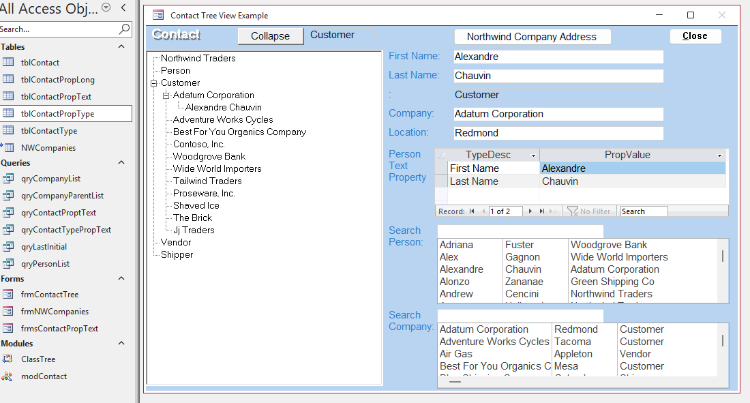750x403 pixels.
Task: Select the Jj Traders tree node
Action: pyautogui.click(x=194, y=230)
